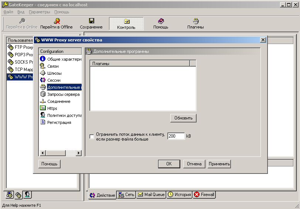Click the person tab icon at bottom left
Image resolution: width=300 pixels, height=209 pixels.
click(x=27, y=195)
